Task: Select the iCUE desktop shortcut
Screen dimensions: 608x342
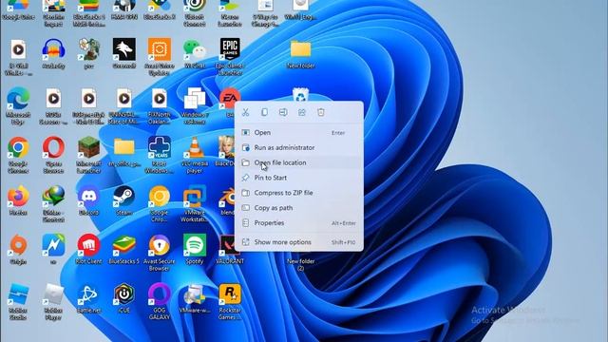Action: point(124,294)
